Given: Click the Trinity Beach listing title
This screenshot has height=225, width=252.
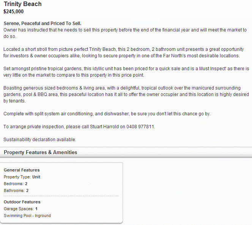Looking at the screenshot, I should tap(23, 4).
